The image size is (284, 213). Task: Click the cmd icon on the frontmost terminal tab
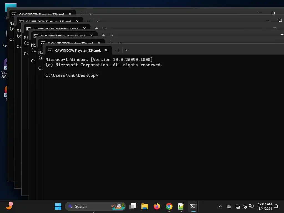pyautogui.click(x=50, y=50)
